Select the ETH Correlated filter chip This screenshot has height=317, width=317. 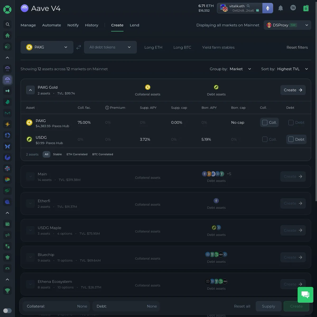pos(77,154)
